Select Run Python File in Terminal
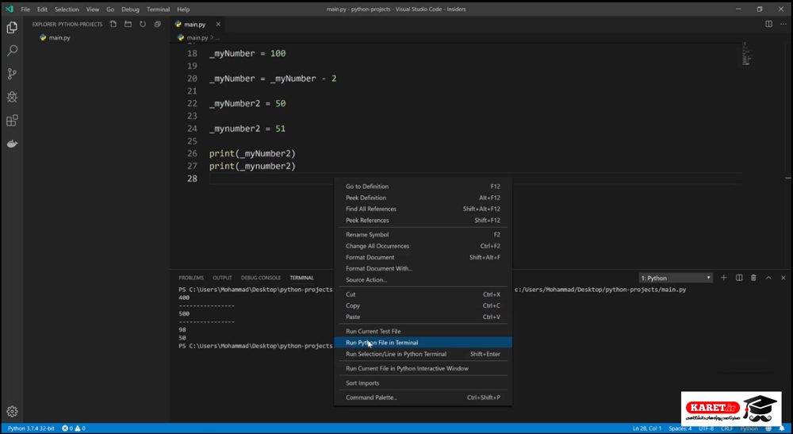Image resolution: width=793 pixels, height=434 pixels. pos(423,343)
